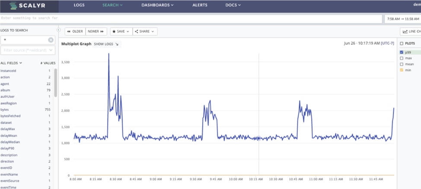Open the Save dropdown

[x=121, y=31]
